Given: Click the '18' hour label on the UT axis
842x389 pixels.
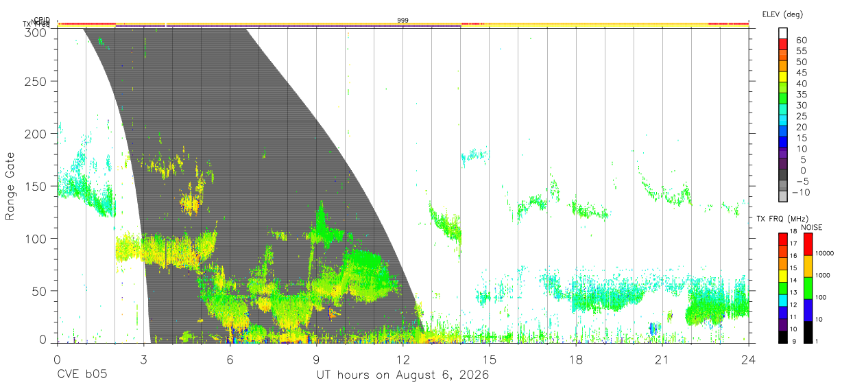Looking at the screenshot, I should pos(576,359).
